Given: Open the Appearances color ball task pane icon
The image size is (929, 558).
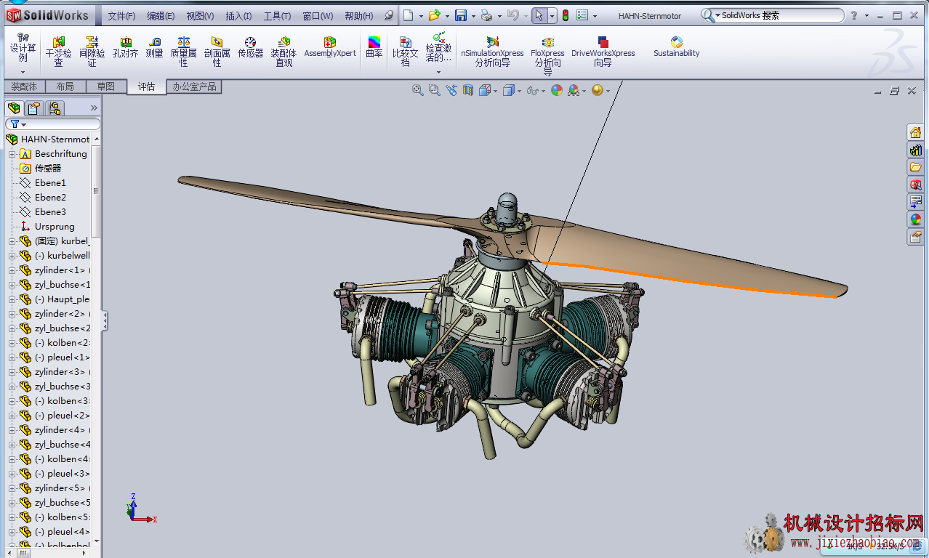Looking at the screenshot, I should pos(915,219).
